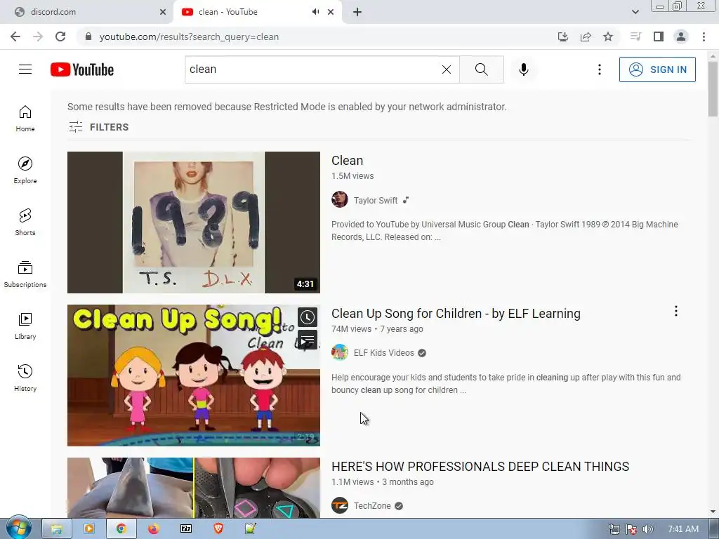719x539 pixels.
Task: Open the Chrome profile icon
Action: click(x=681, y=36)
